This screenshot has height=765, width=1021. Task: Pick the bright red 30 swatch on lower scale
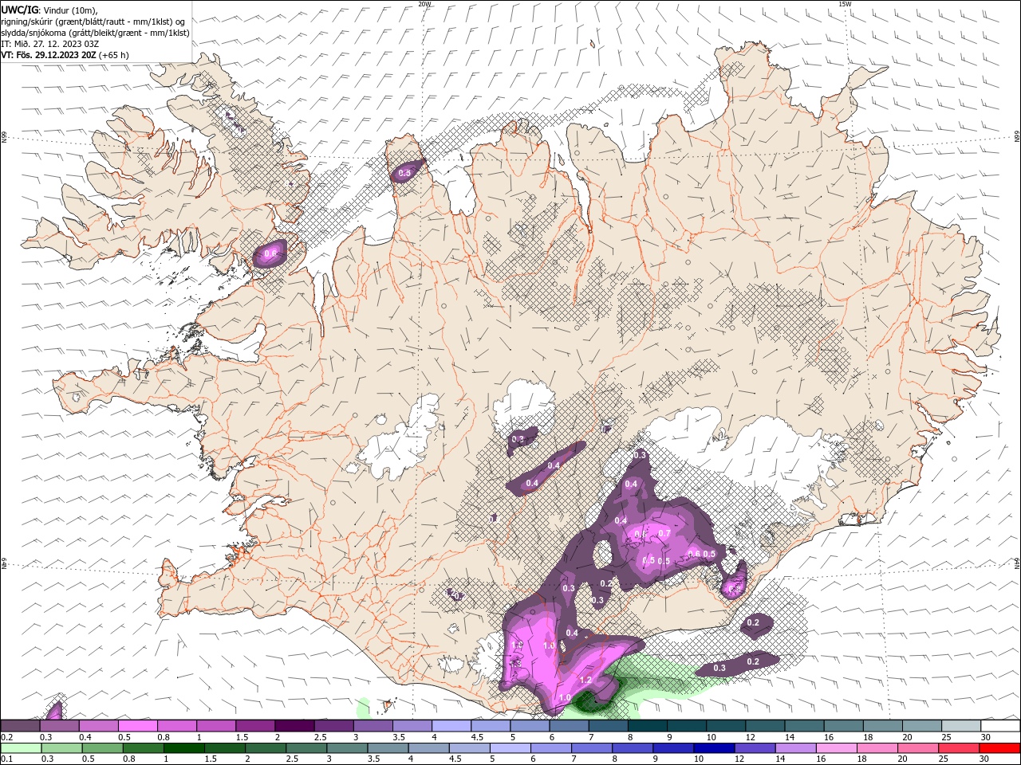(1000, 748)
